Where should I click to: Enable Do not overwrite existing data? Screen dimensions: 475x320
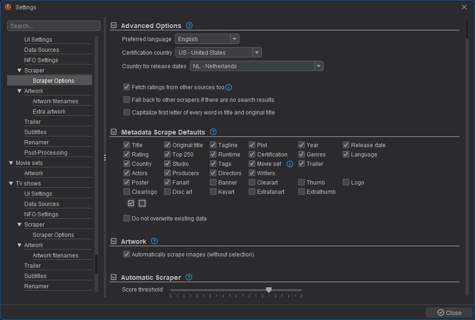point(127,218)
